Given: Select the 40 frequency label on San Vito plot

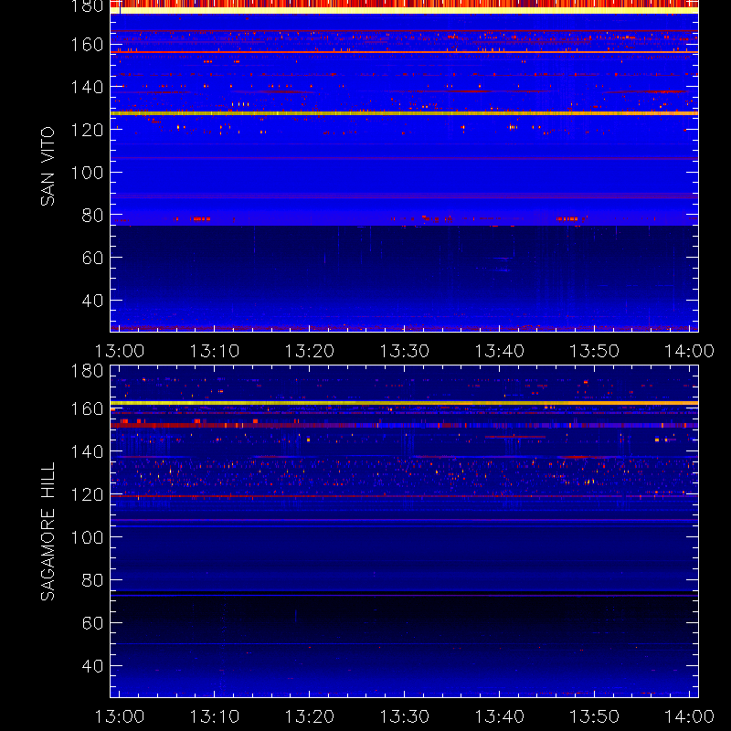Looking at the screenshot, I should tap(92, 301).
